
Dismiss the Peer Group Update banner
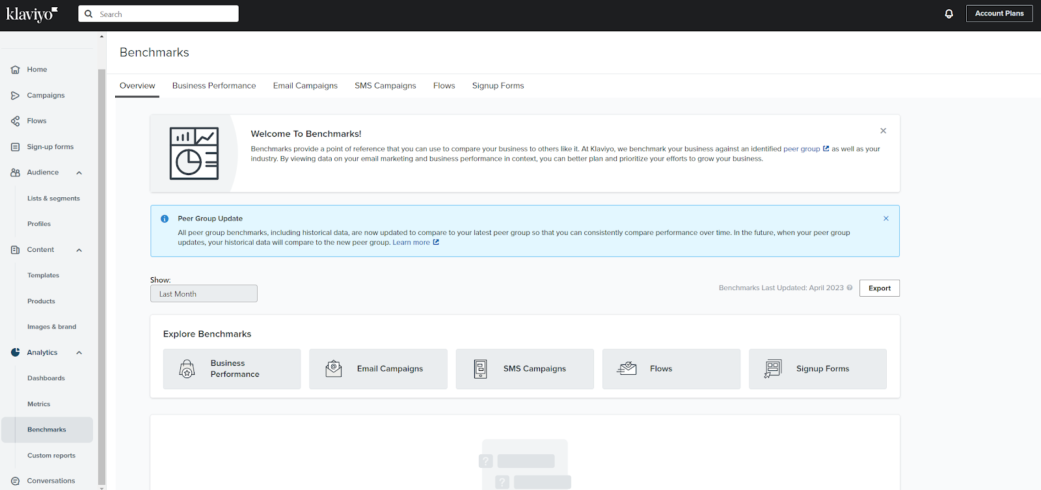point(886,219)
